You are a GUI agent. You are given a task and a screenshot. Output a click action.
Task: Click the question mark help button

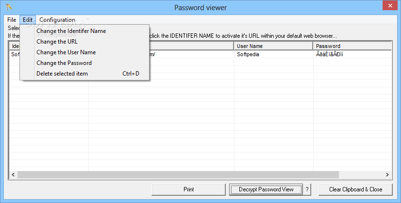tap(307, 189)
